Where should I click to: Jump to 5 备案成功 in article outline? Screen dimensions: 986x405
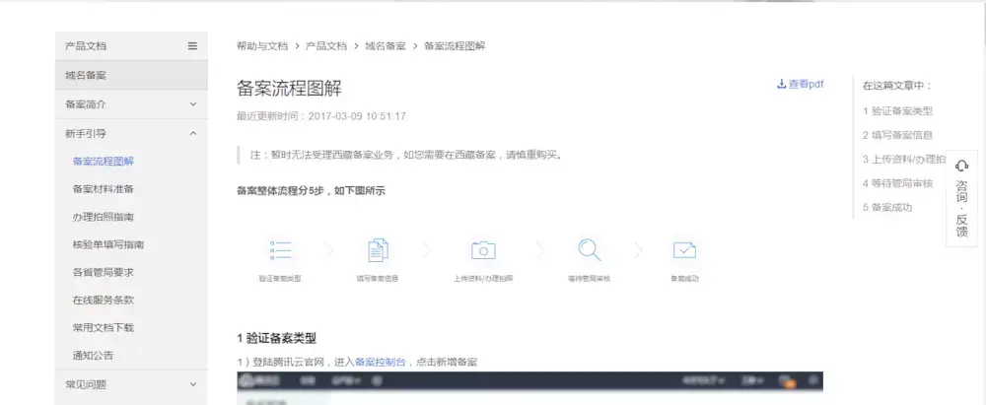887,208
